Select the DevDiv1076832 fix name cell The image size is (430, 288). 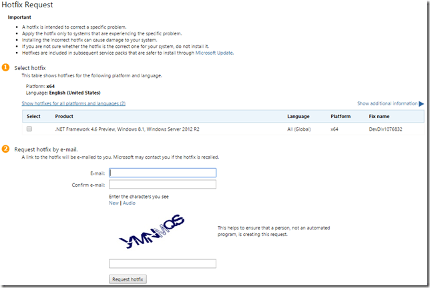(x=385, y=129)
